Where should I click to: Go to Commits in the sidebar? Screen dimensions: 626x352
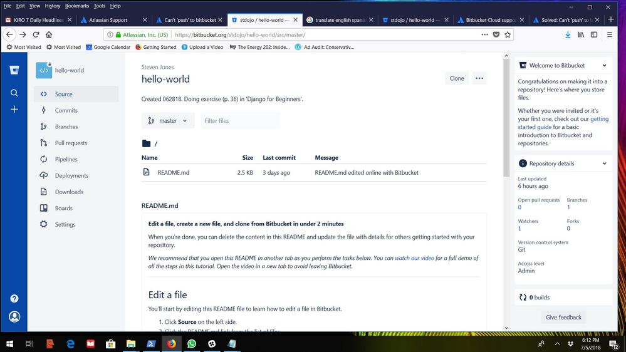click(x=76, y=111)
